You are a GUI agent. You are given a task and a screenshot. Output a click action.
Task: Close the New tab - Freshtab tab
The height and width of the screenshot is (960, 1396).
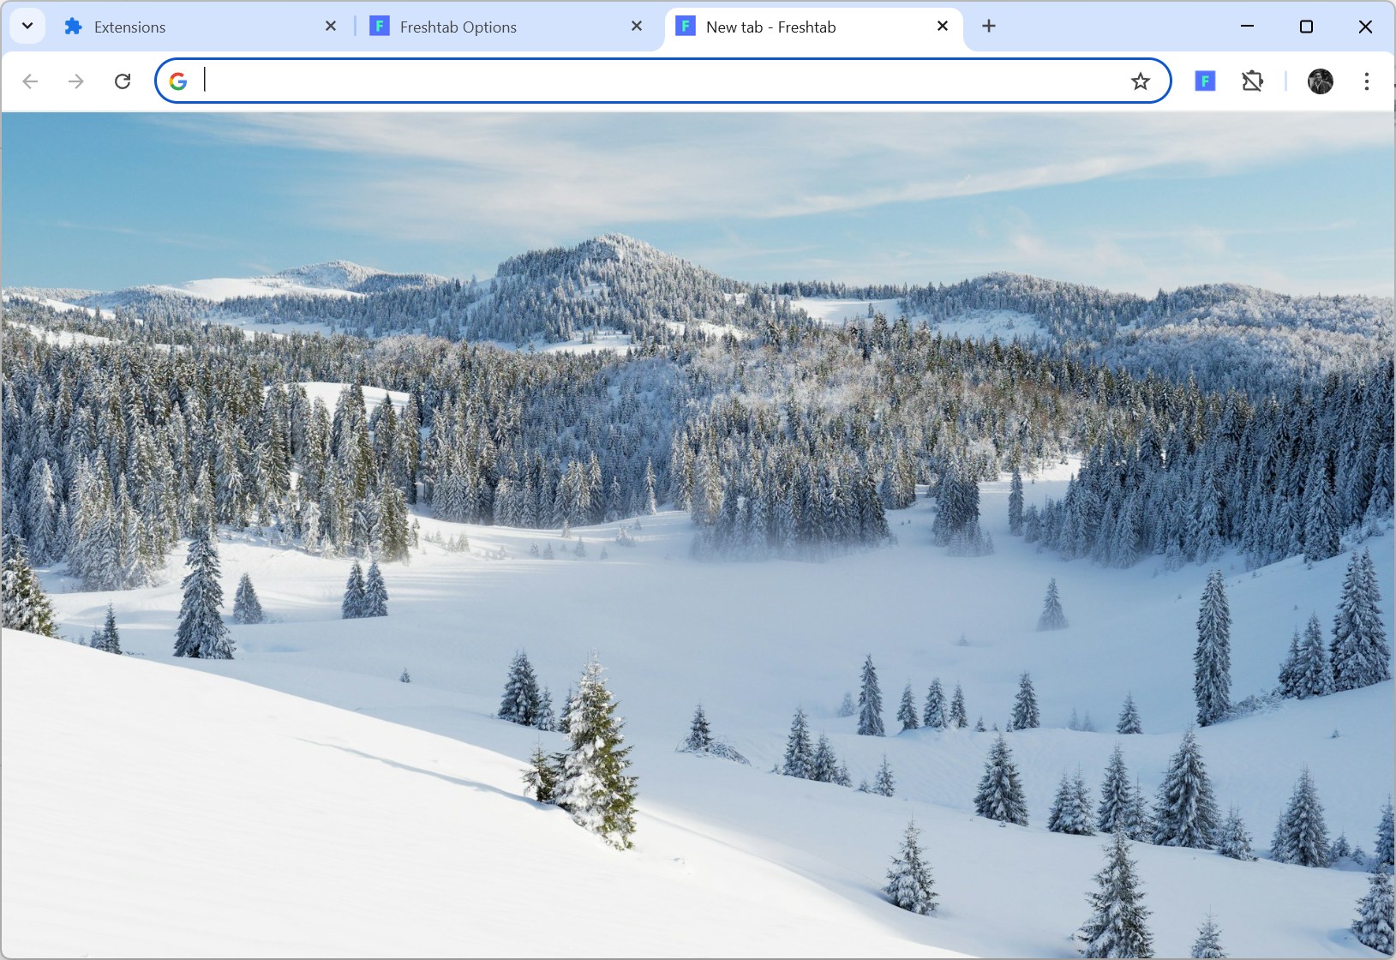click(x=943, y=27)
